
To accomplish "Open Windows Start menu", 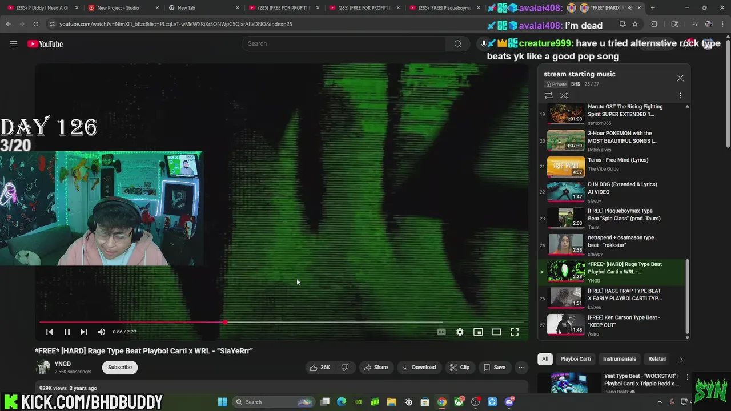I will pos(222,402).
